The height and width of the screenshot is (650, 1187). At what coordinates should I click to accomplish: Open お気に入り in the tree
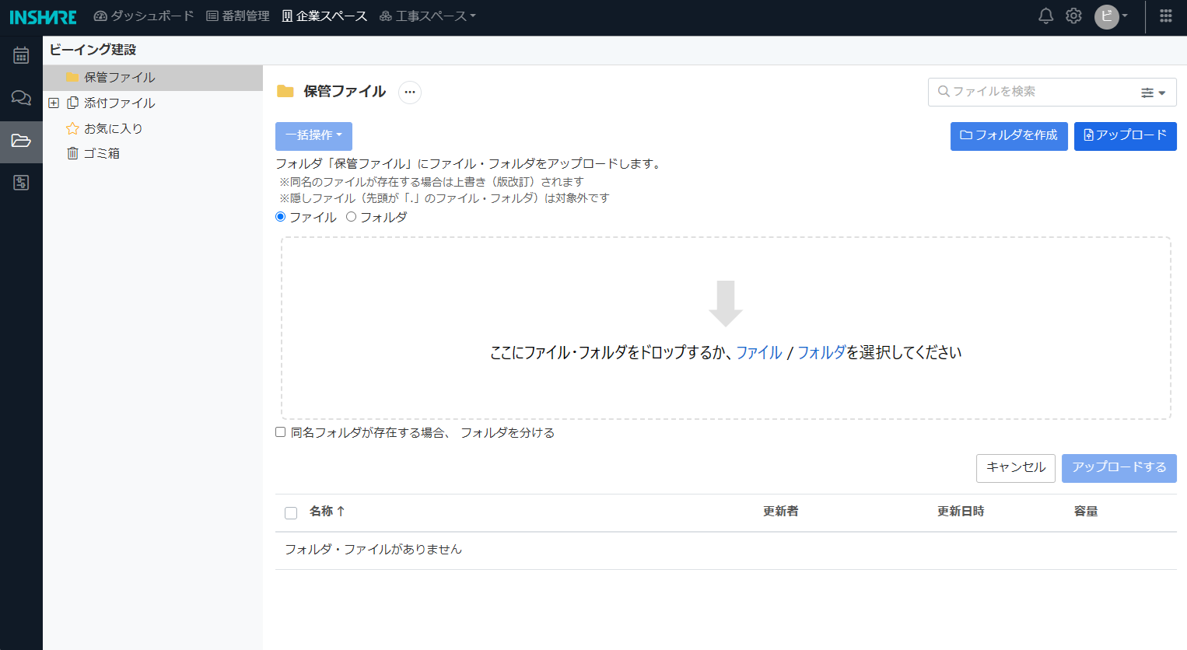point(113,128)
